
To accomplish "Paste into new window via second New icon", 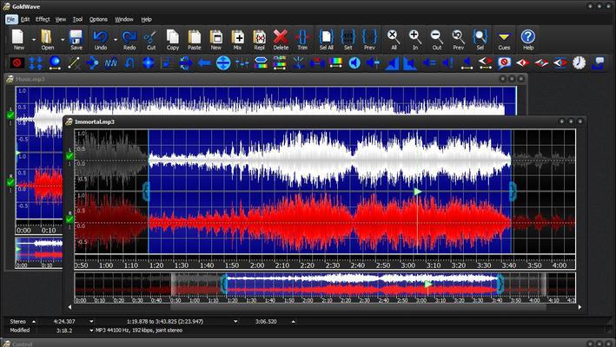I will point(216,40).
